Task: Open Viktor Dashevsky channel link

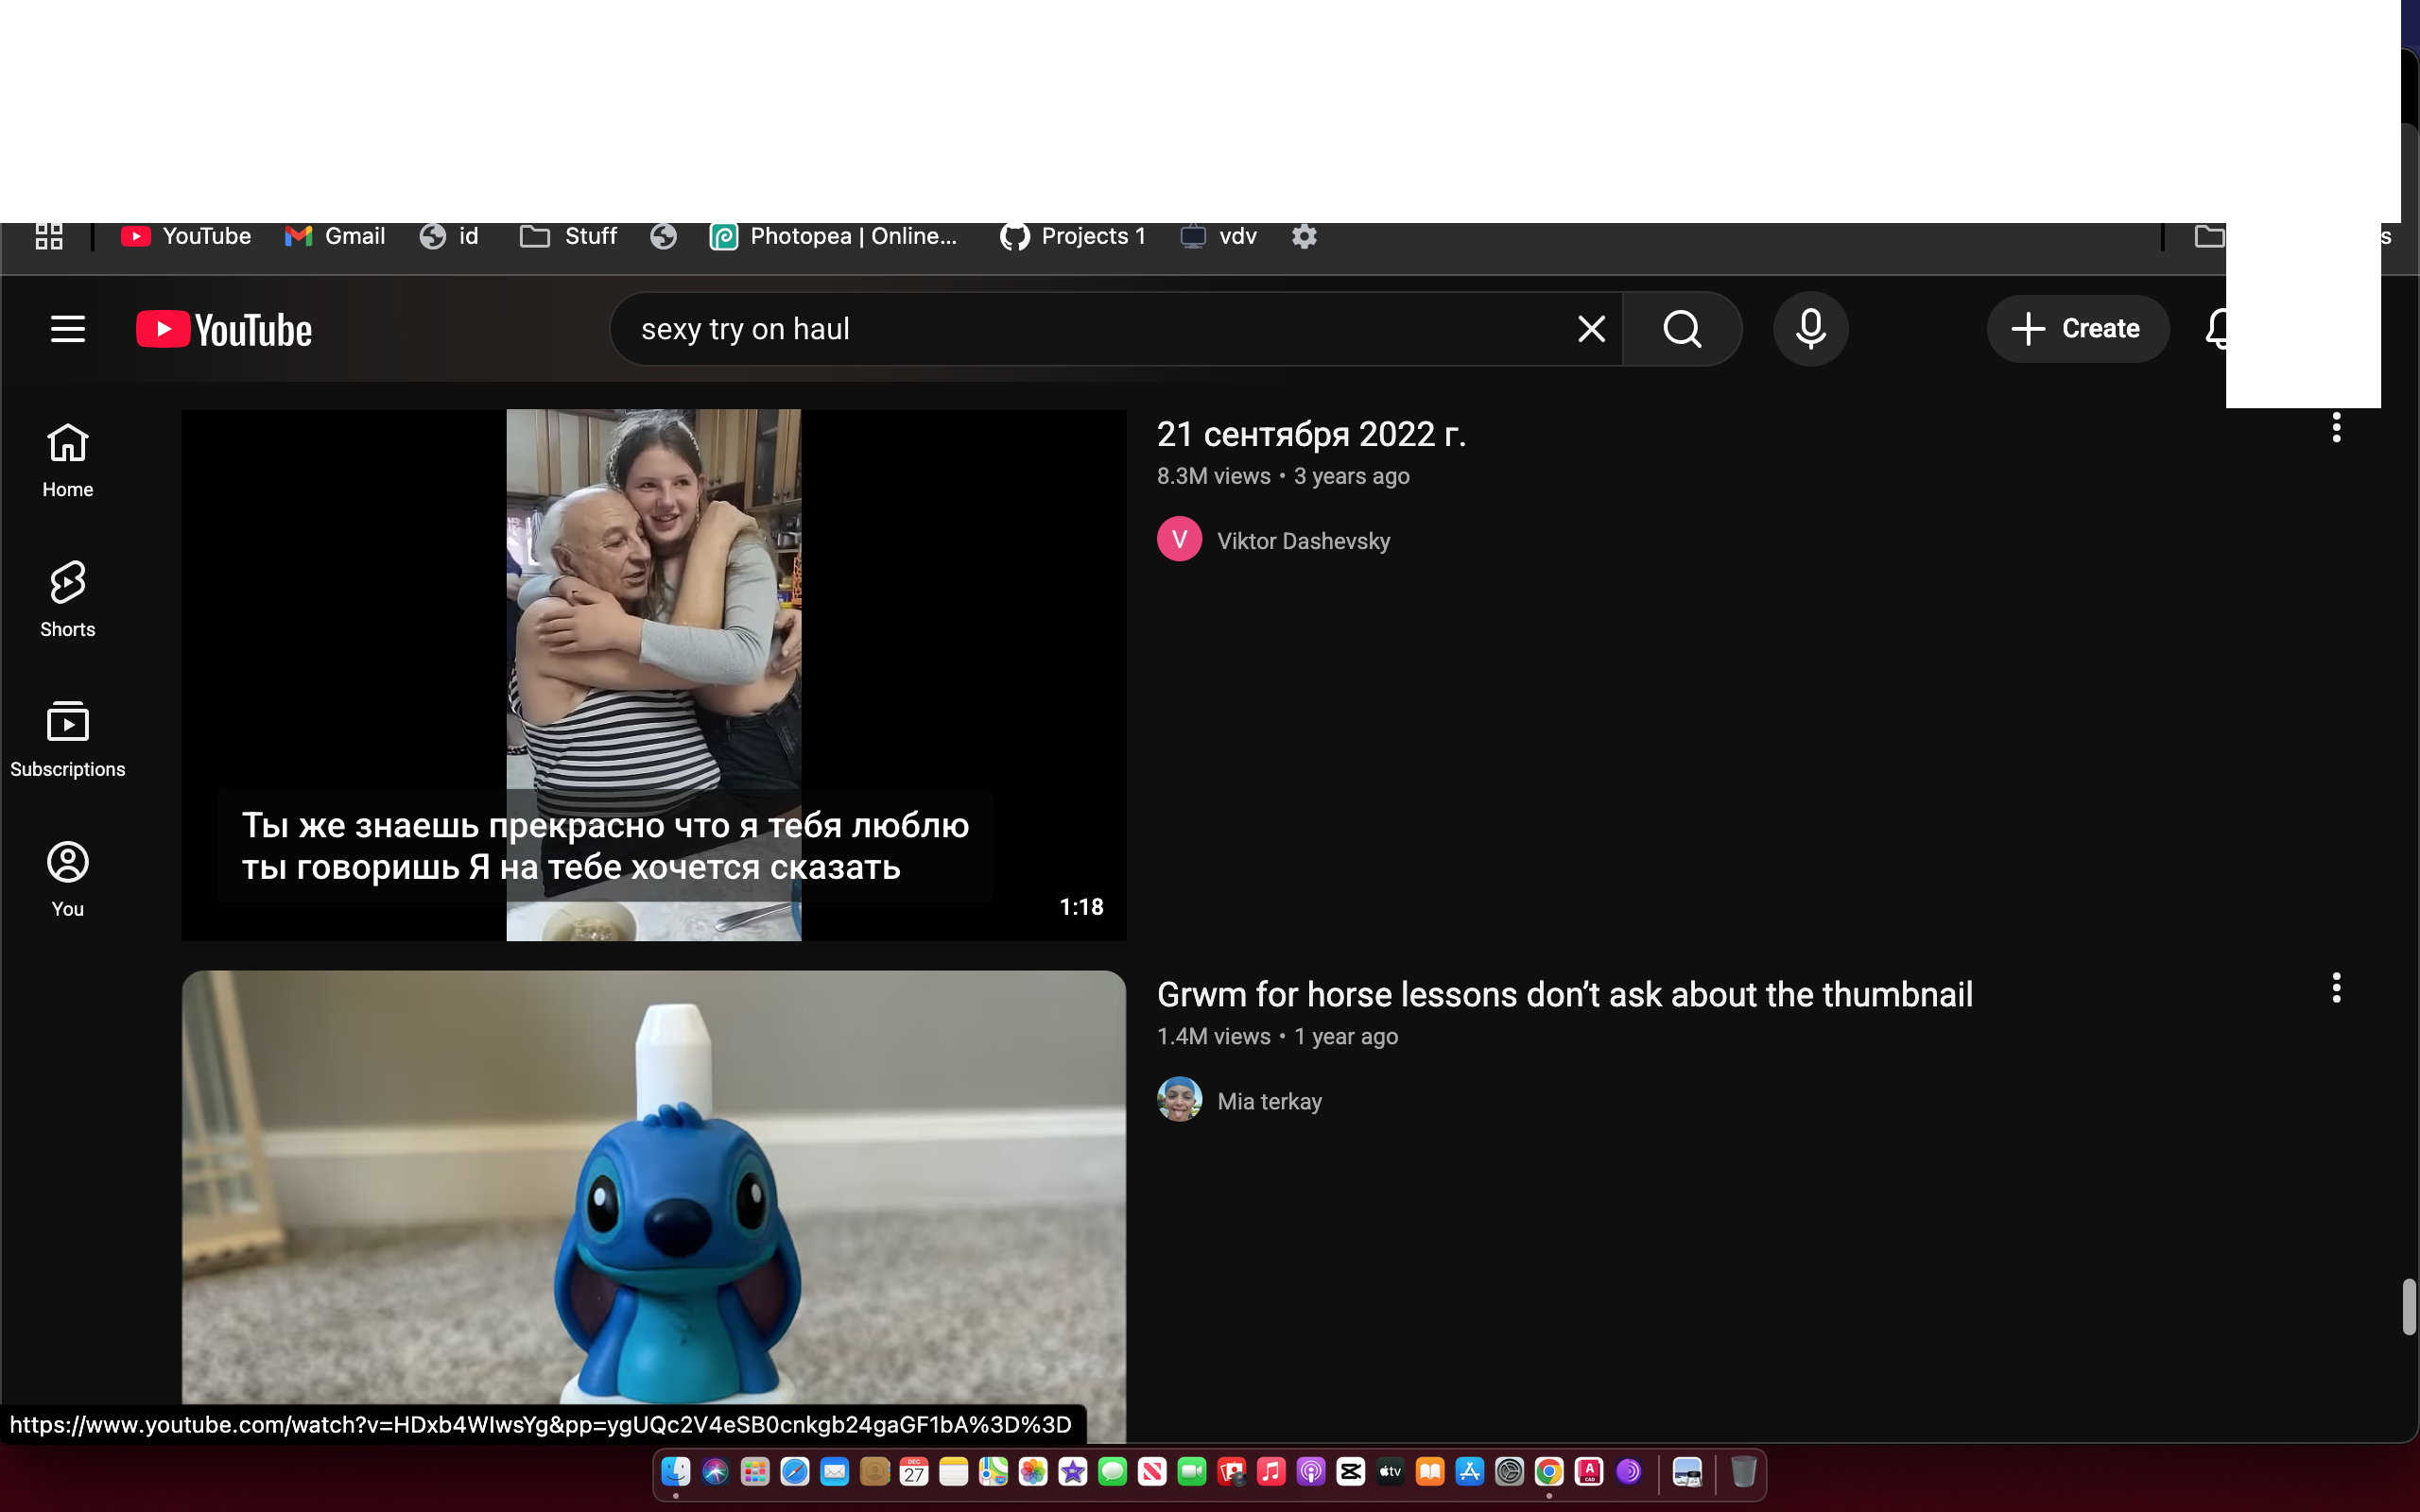Action: 1302,541
